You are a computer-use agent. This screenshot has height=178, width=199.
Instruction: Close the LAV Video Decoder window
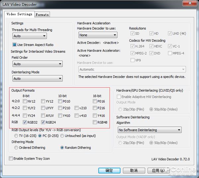coord(190,3)
